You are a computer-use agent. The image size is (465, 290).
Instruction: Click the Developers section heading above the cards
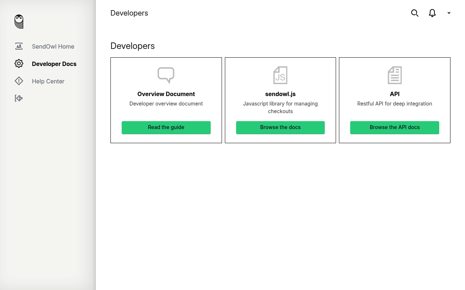tap(133, 46)
